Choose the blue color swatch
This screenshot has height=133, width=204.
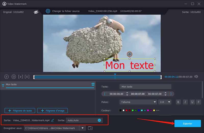(x=139, y=110)
